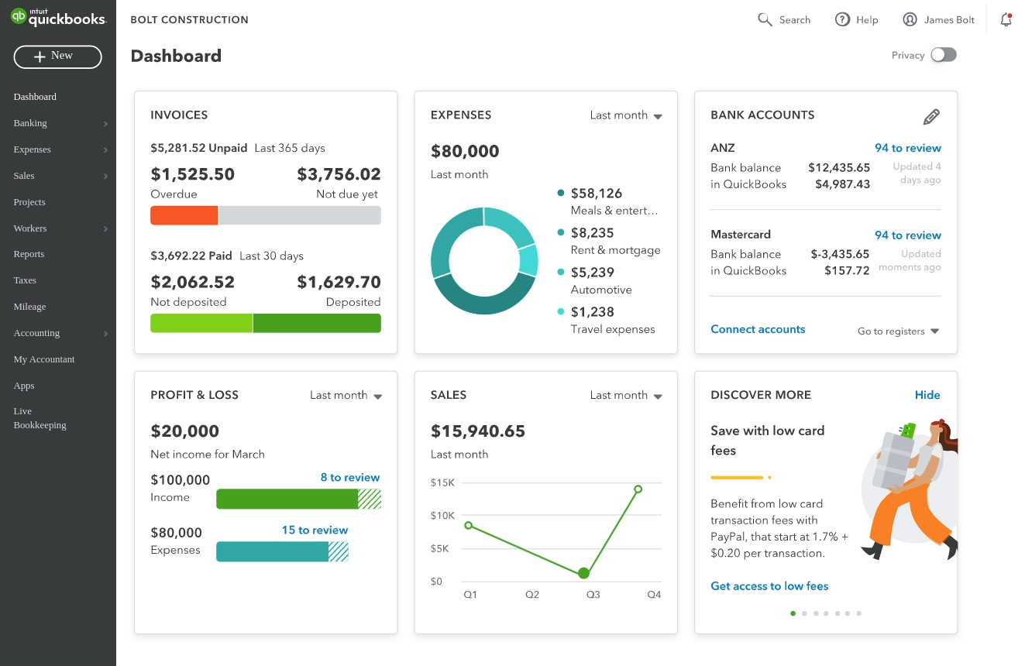This screenshot has height=666, width=1025.
Task: Click the orange overdue invoices bar
Action: point(184,215)
